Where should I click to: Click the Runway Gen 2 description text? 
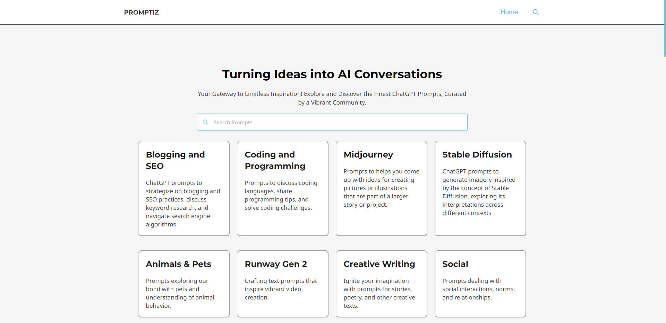[281, 289]
